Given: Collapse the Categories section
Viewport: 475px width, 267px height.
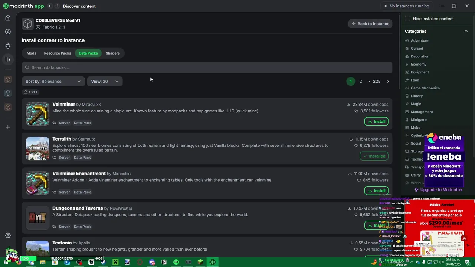Looking at the screenshot, I should pyautogui.click(x=466, y=31).
